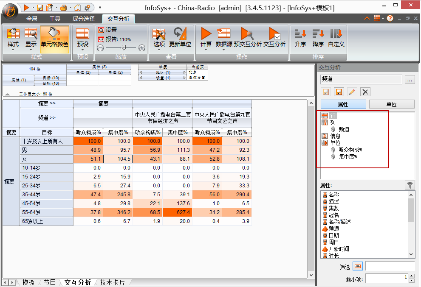Viewport: 421px width, 287px height.
Task: Click the save-as floppy icon in side panel
Action: (339, 92)
